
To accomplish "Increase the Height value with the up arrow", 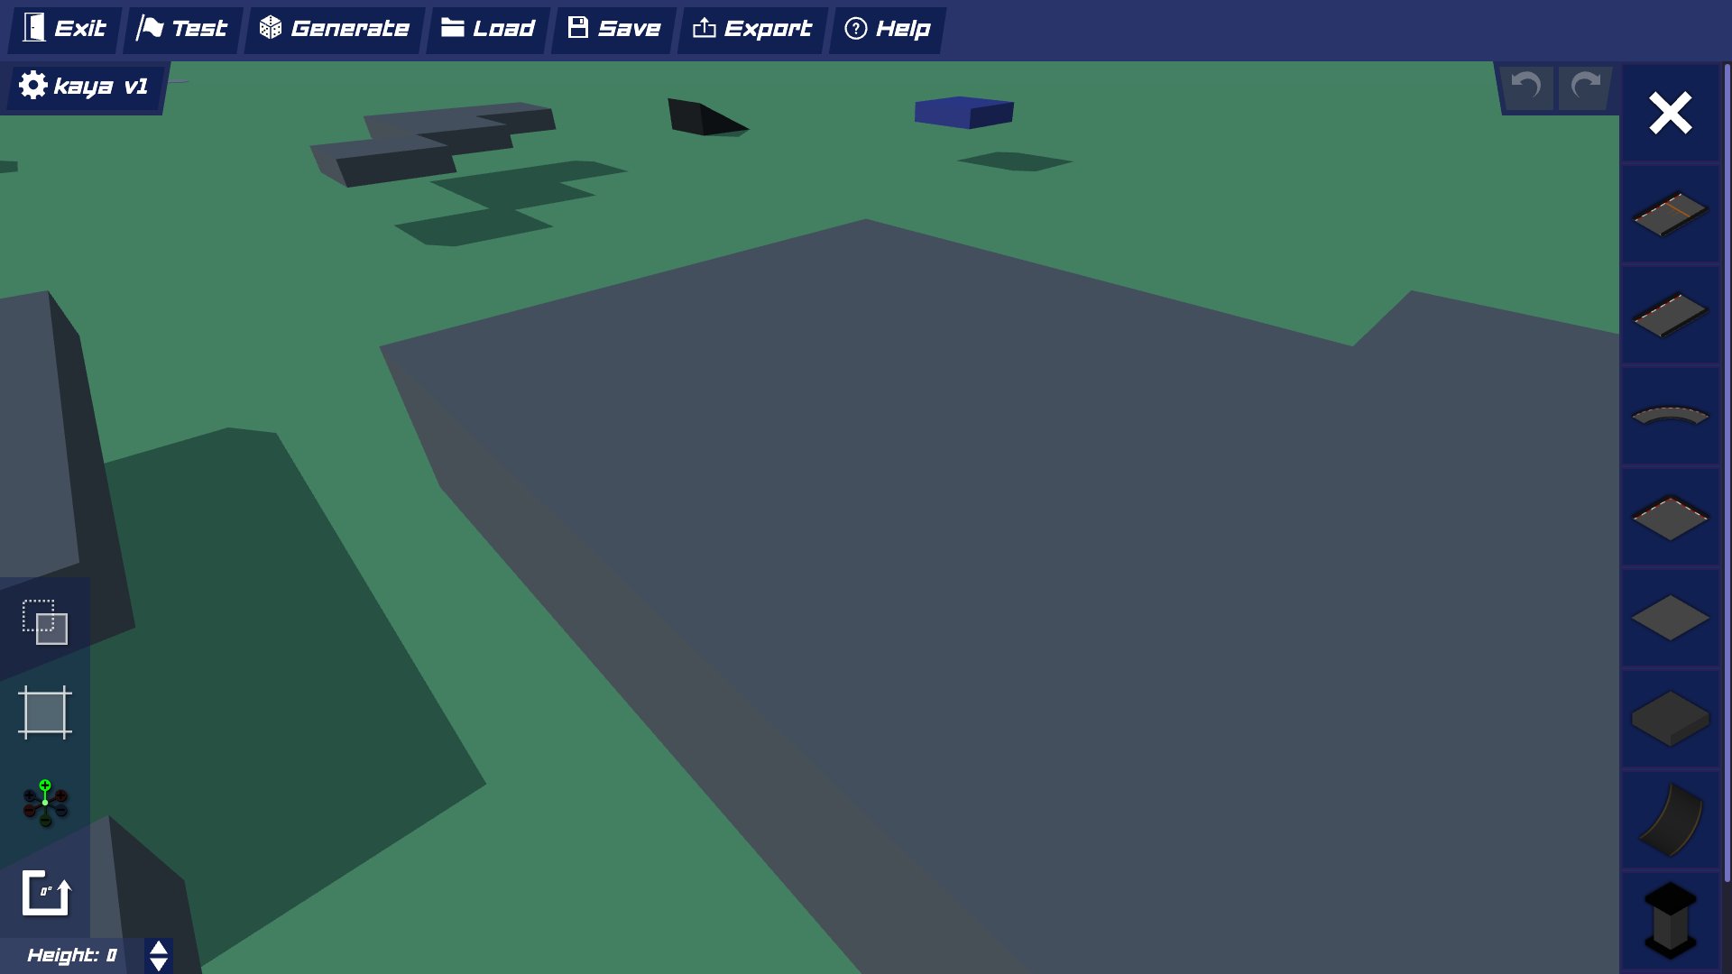I will pos(159,947).
